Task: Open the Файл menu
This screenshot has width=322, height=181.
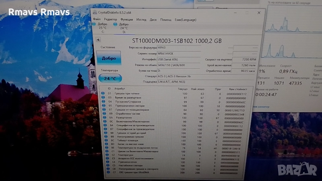Action: (97, 19)
